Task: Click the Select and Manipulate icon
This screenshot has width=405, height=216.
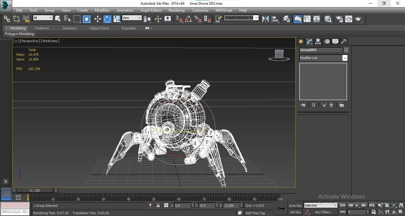Action: 158,19
